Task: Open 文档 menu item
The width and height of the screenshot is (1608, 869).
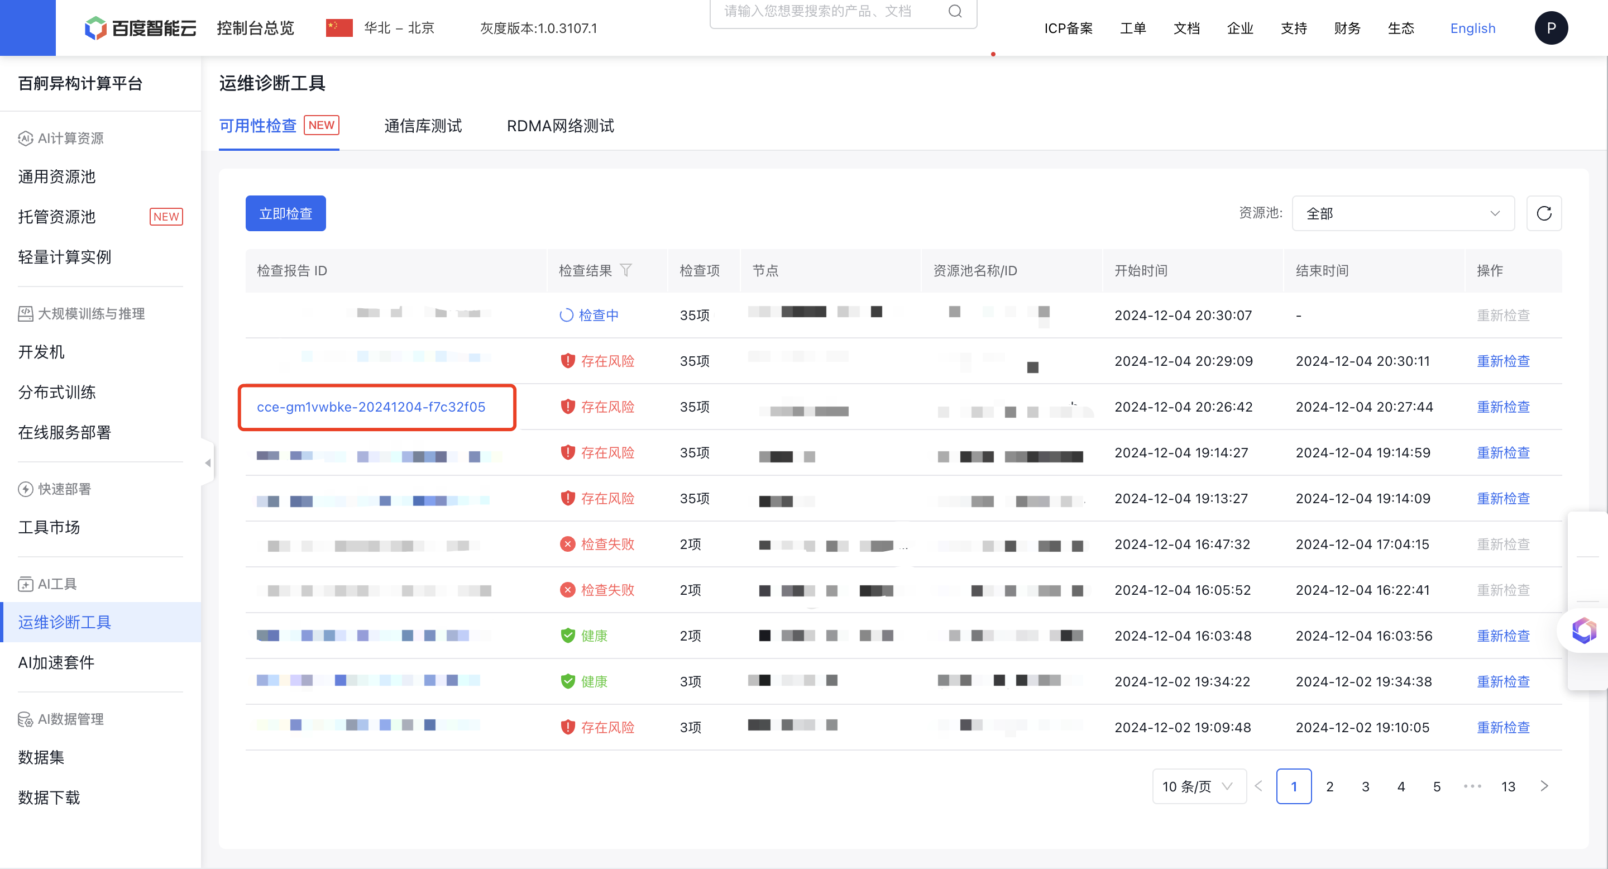Action: (1186, 28)
